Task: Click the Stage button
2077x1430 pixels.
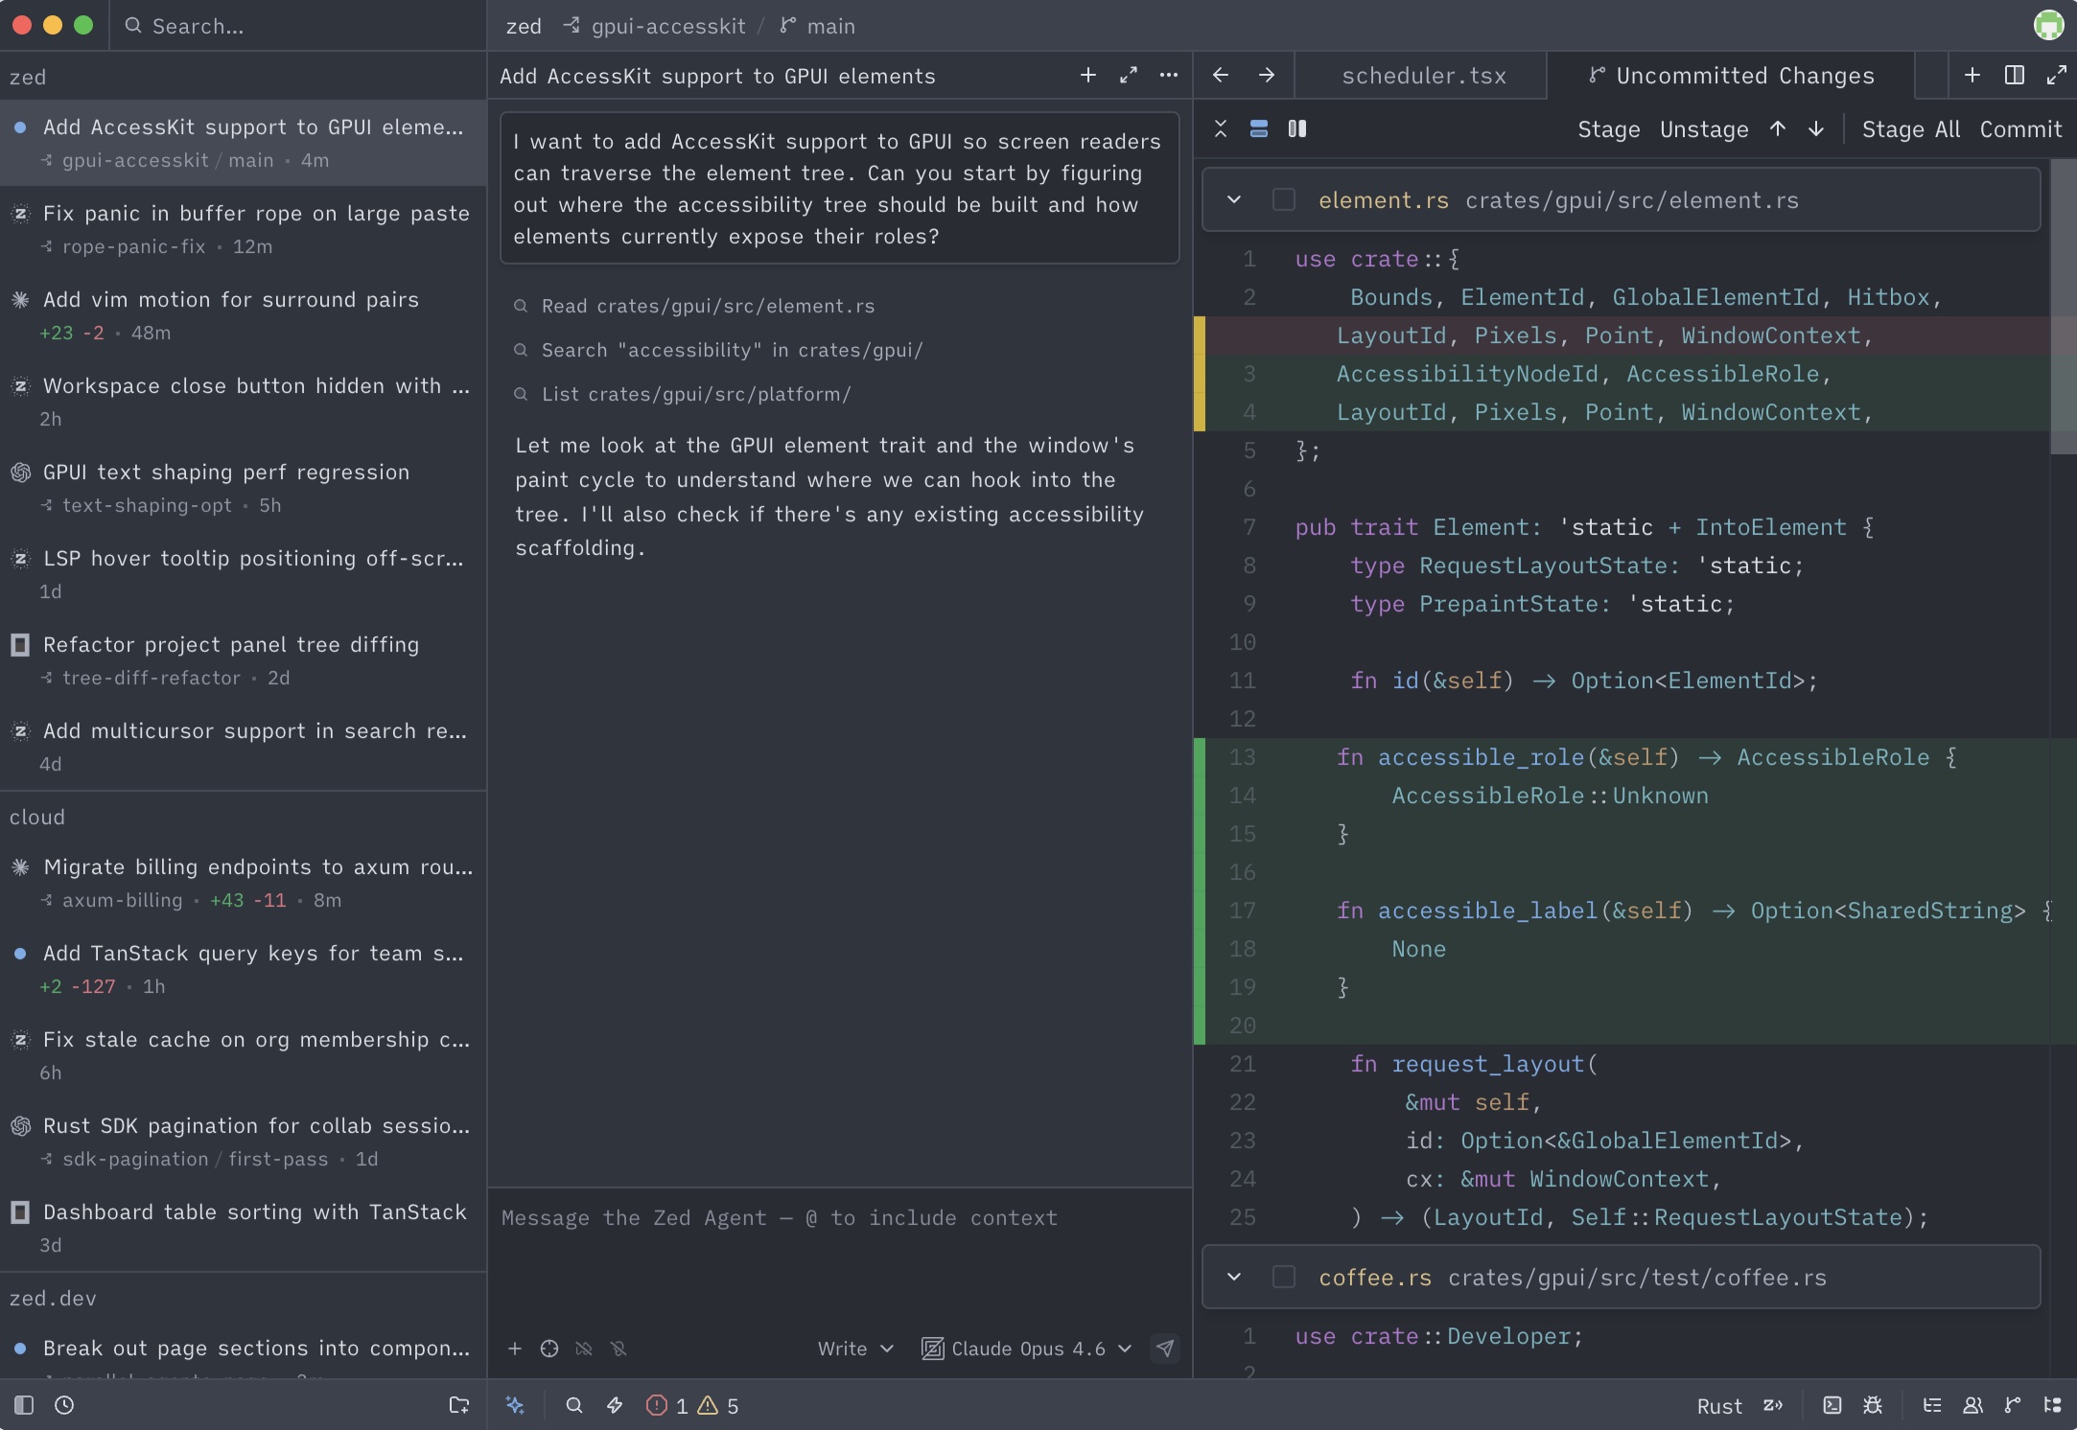Action: coord(1609,129)
